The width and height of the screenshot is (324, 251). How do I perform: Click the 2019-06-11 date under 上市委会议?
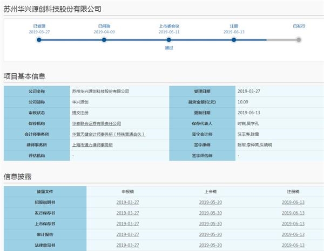[169, 32]
